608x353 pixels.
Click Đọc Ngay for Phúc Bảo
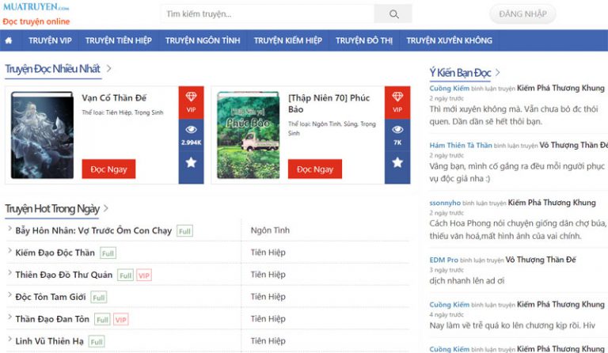click(x=315, y=169)
